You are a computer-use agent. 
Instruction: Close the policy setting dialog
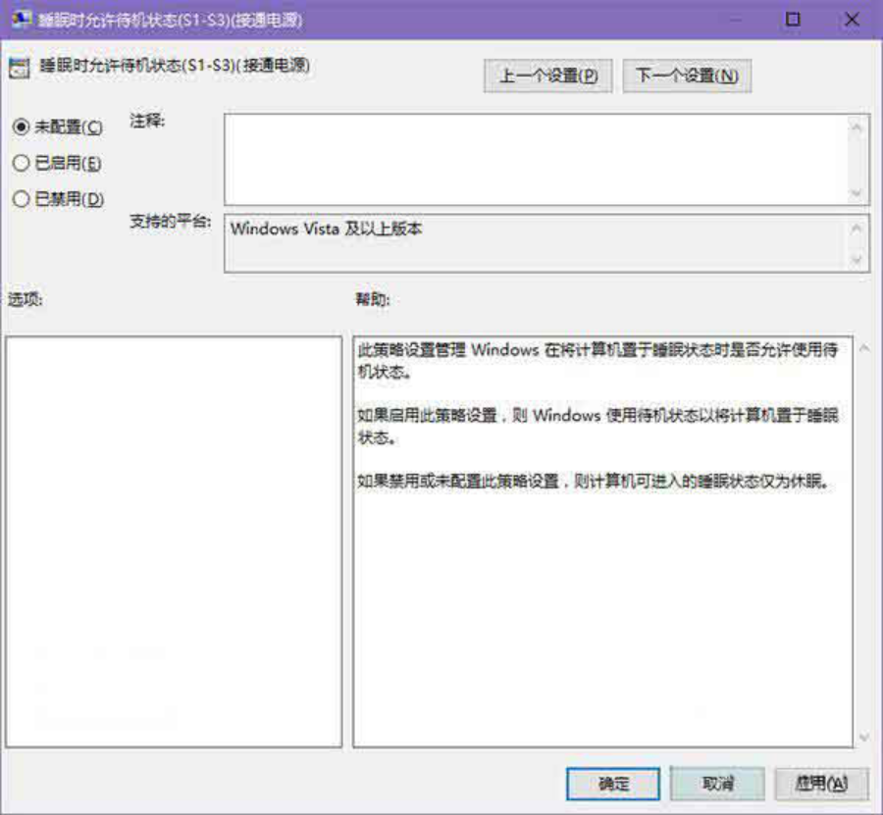[x=851, y=20]
